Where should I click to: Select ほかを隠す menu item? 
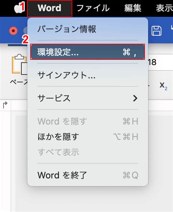pos(88,137)
